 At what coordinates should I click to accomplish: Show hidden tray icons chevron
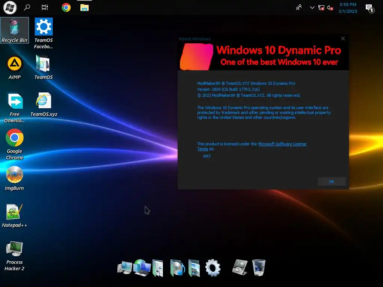(x=312, y=7)
